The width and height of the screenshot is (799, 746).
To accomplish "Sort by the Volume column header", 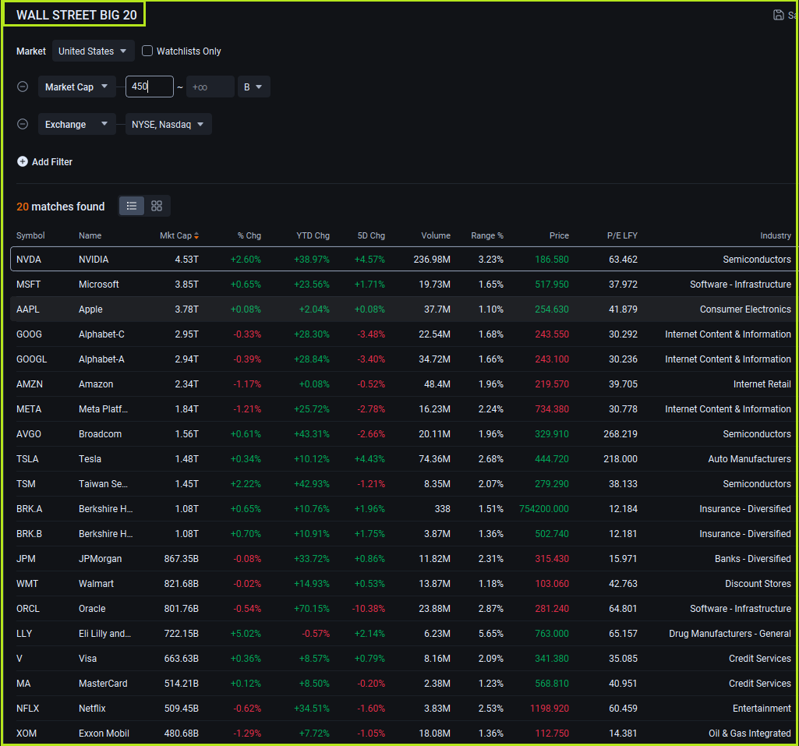I will click(x=435, y=235).
